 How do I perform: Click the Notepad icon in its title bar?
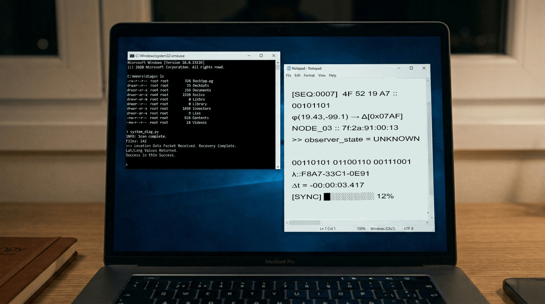click(288, 68)
